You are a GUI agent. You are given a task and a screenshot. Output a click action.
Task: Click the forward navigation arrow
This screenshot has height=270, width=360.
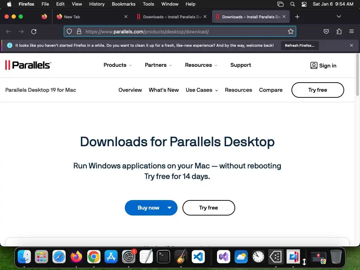pos(21,31)
